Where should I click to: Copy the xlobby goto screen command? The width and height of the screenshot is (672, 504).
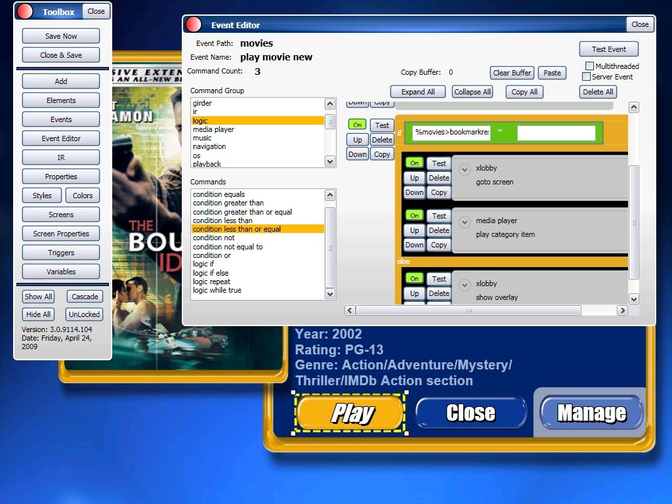(x=439, y=192)
